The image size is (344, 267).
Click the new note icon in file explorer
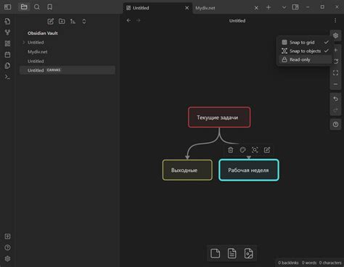pos(50,21)
